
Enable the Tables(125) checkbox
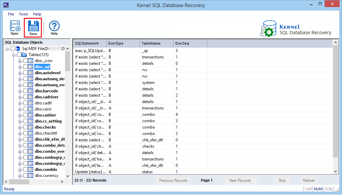pyautogui.click(x=19, y=55)
